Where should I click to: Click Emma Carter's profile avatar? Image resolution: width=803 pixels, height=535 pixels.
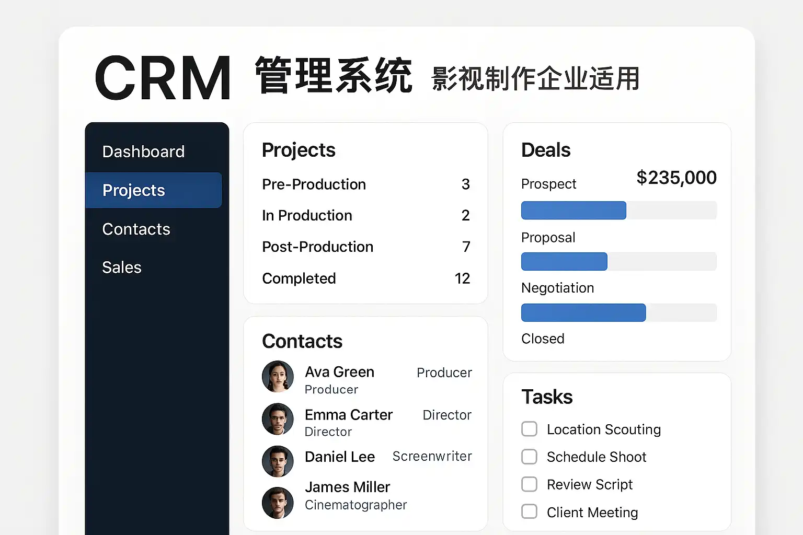pos(278,419)
